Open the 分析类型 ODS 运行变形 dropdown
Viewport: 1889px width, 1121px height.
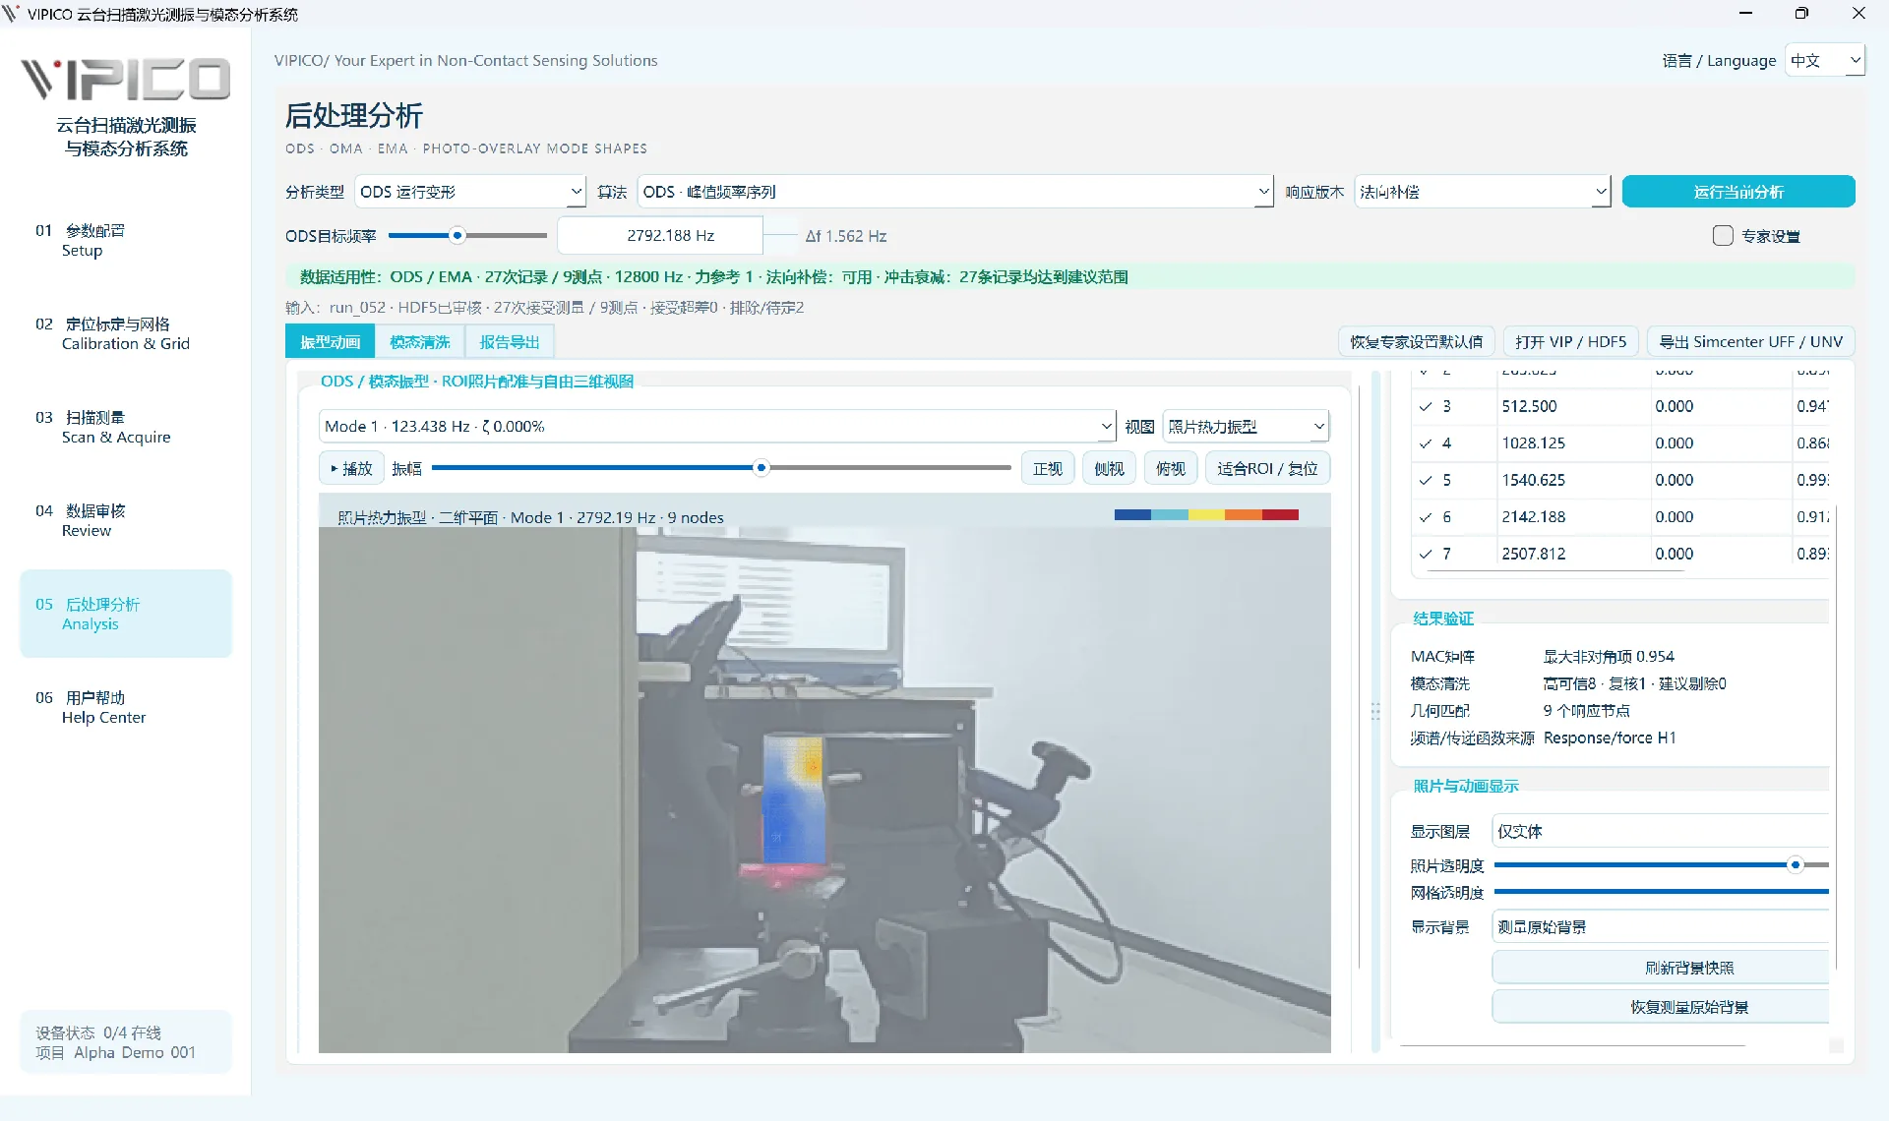pos(470,192)
